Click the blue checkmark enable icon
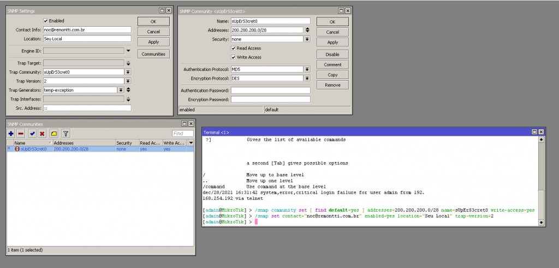Image resolution: width=559 pixels, height=268 pixels. (33, 133)
